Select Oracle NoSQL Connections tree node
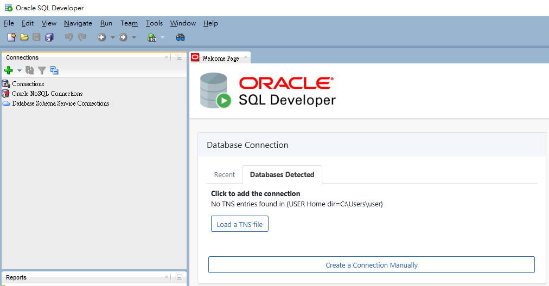This screenshot has height=286, width=549. click(x=47, y=94)
